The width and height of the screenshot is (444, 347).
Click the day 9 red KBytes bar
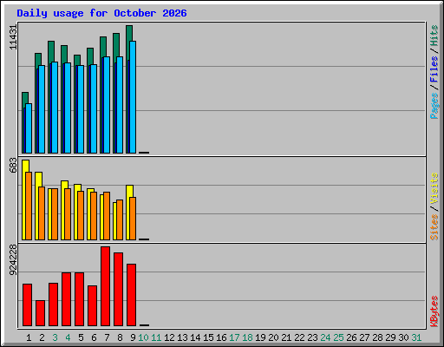[x=131, y=295]
